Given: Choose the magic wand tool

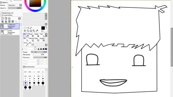Looking at the screenshot, I should pos(31,28).
